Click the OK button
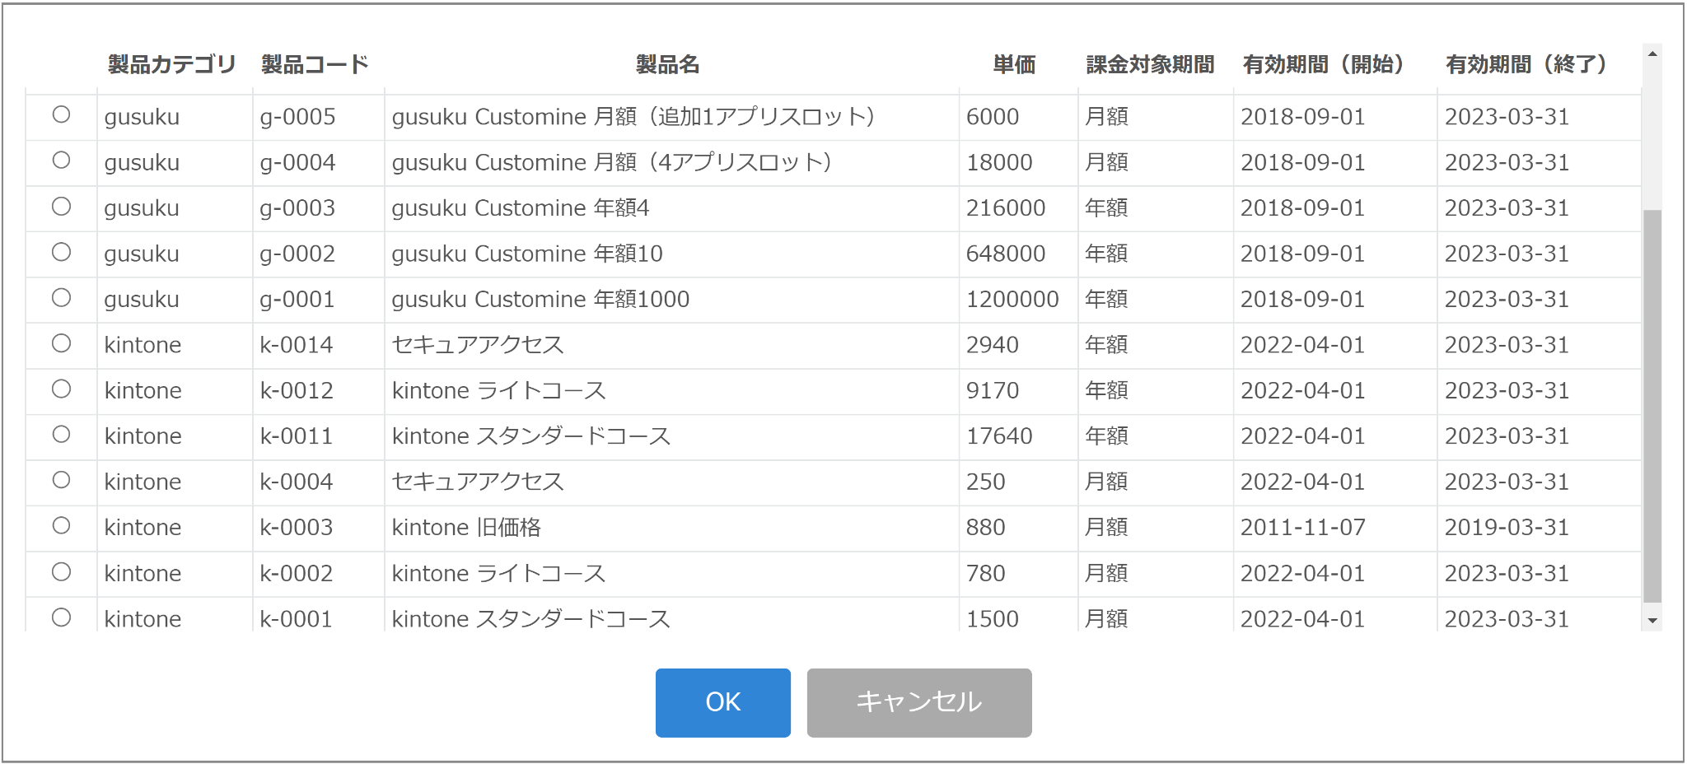The height and width of the screenshot is (764, 1687). tap(723, 702)
